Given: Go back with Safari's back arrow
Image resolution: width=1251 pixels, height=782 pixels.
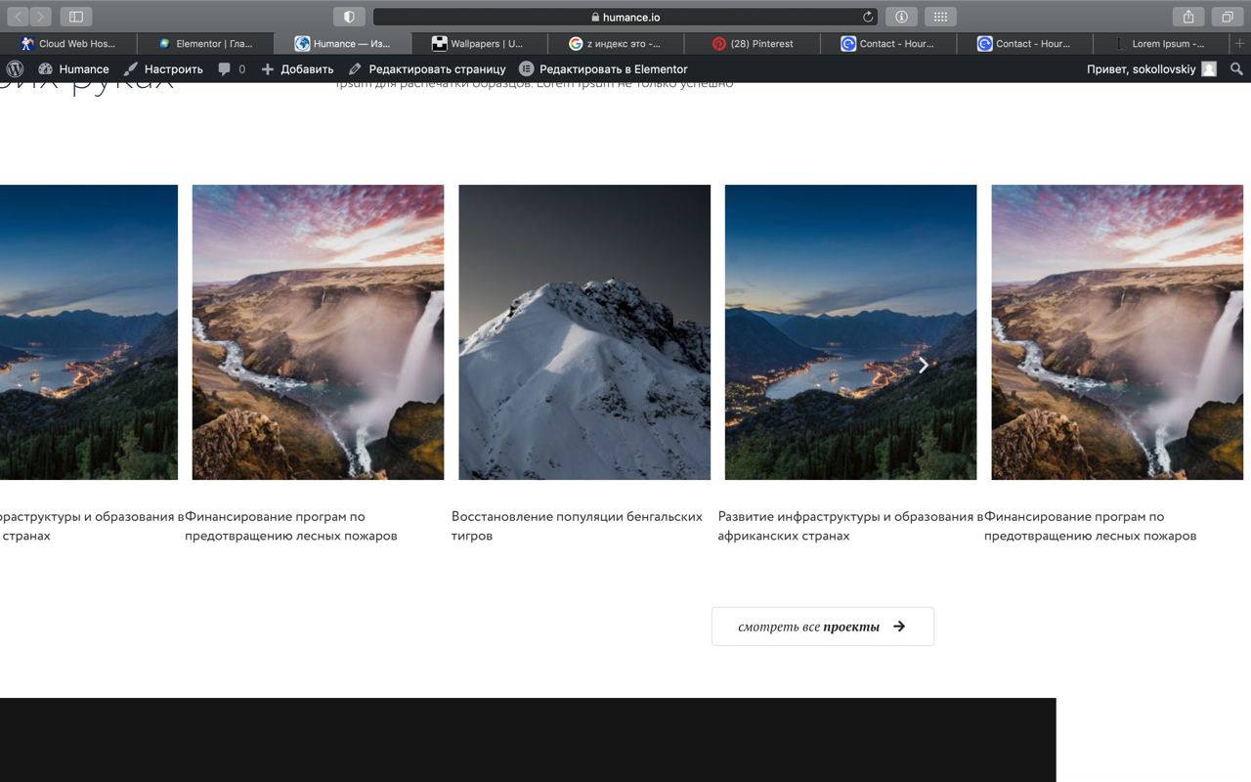Looking at the screenshot, I should point(18,17).
